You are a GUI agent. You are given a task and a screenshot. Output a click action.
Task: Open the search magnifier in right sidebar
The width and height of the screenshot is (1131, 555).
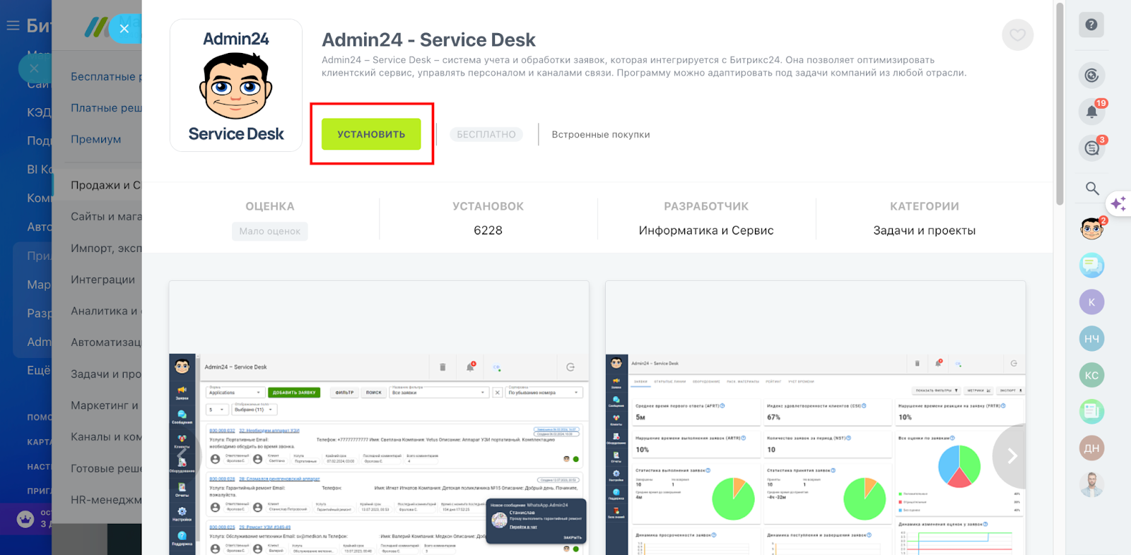click(x=1092, y=189)
